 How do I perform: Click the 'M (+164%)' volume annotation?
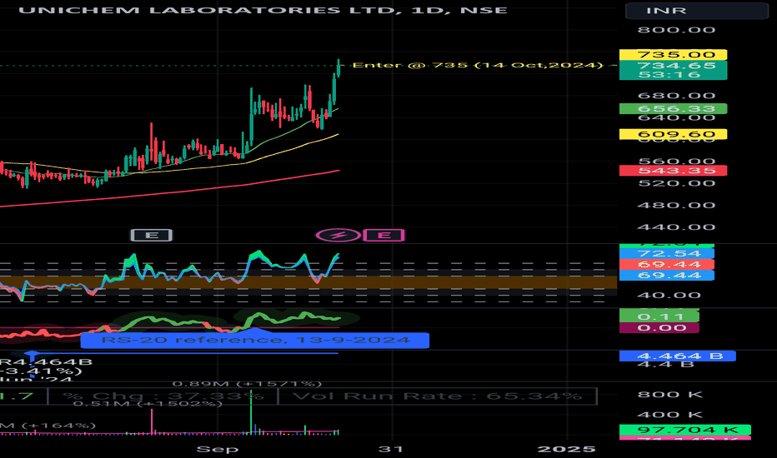(48, 426)
